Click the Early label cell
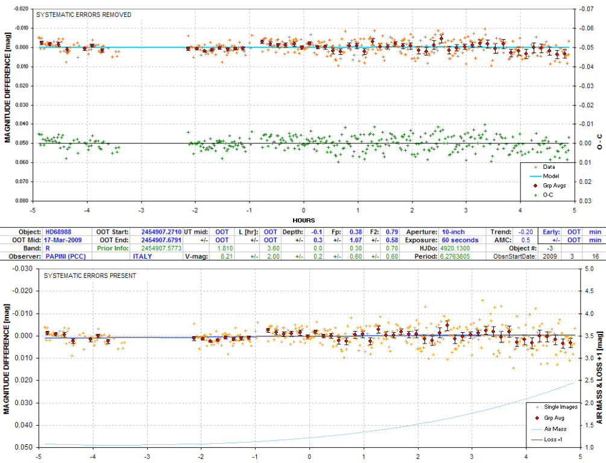 click(551, 232)
